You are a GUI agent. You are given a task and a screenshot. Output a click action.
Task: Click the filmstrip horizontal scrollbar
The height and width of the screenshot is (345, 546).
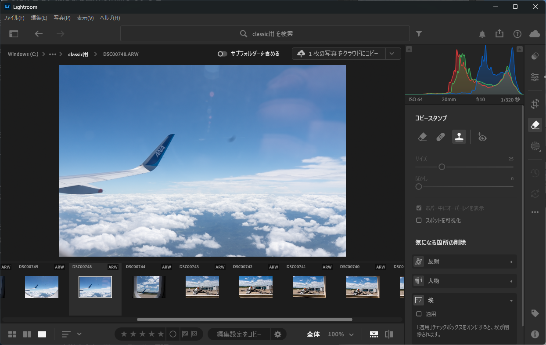(x=244, y=320)
